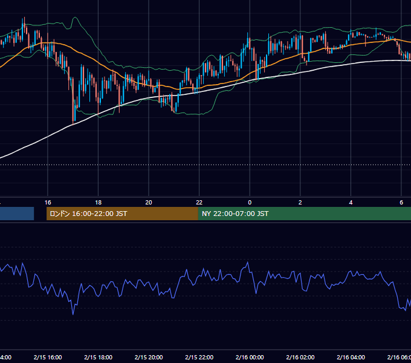
Task: Click the 2/15 22:00 oscillator time label
Action: click(199, 357)
